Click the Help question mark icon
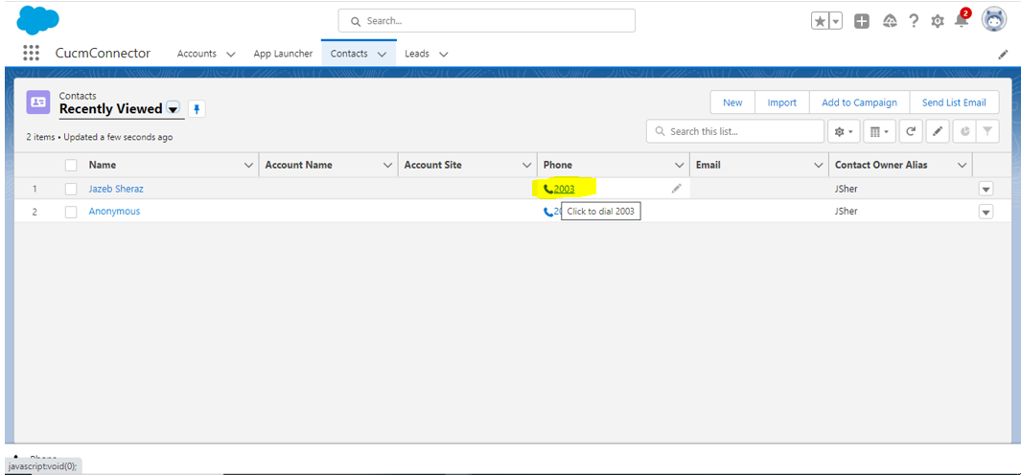The image size is (1021, 475). (x=914, y=21)
